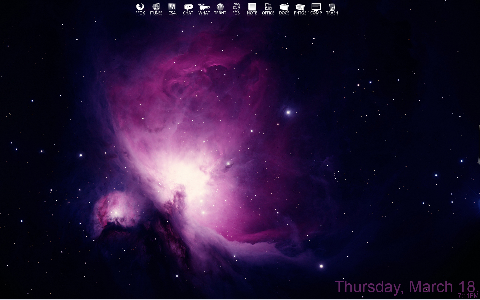Launch Fallout 3 via the FO3 Vault Boy icon

(x=236, y=7)
